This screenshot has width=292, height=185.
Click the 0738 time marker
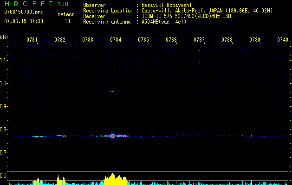pyautogui.click(x=227, y=39)
